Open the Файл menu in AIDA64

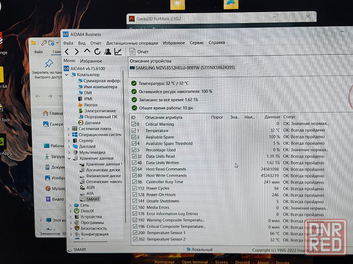(x=68, y=43)
